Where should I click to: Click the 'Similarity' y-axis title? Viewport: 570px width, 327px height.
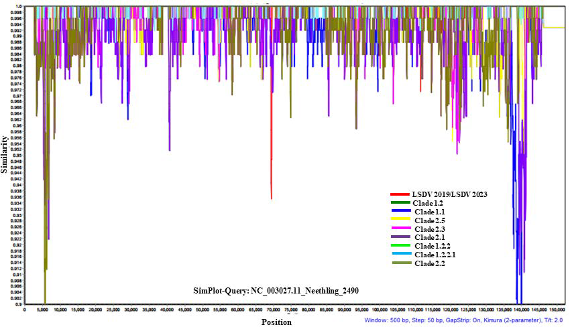pyautogui.click(x=5, y=153)
